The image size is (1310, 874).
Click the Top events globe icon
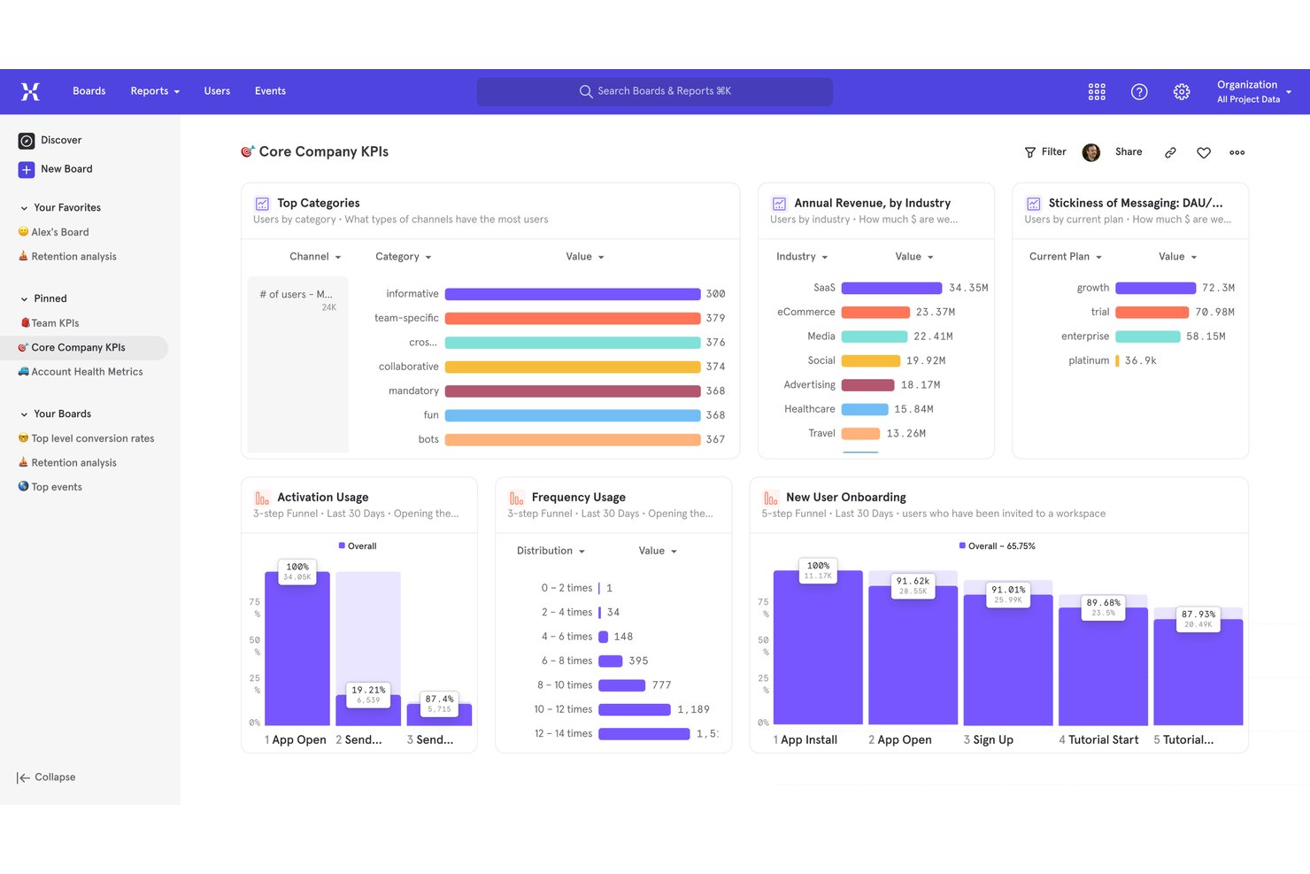[x=23, y=486]
